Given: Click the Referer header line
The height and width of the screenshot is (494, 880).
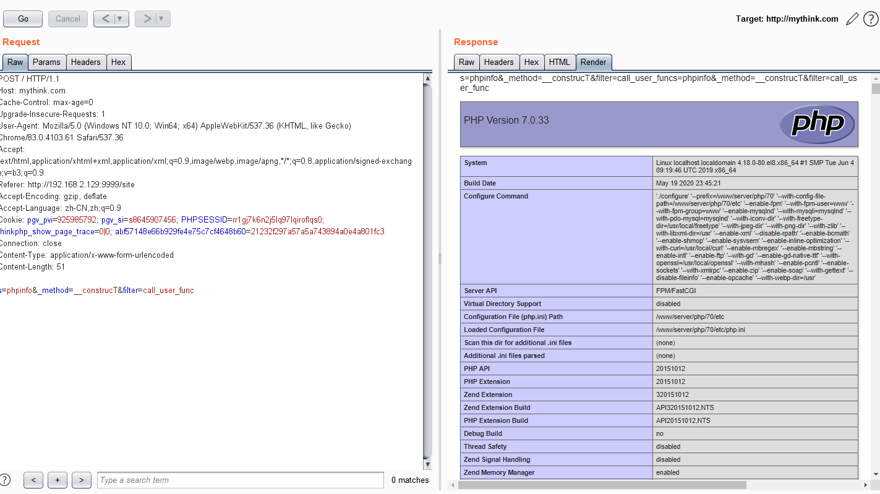Looking at the screenshot, I should [67, 184].
